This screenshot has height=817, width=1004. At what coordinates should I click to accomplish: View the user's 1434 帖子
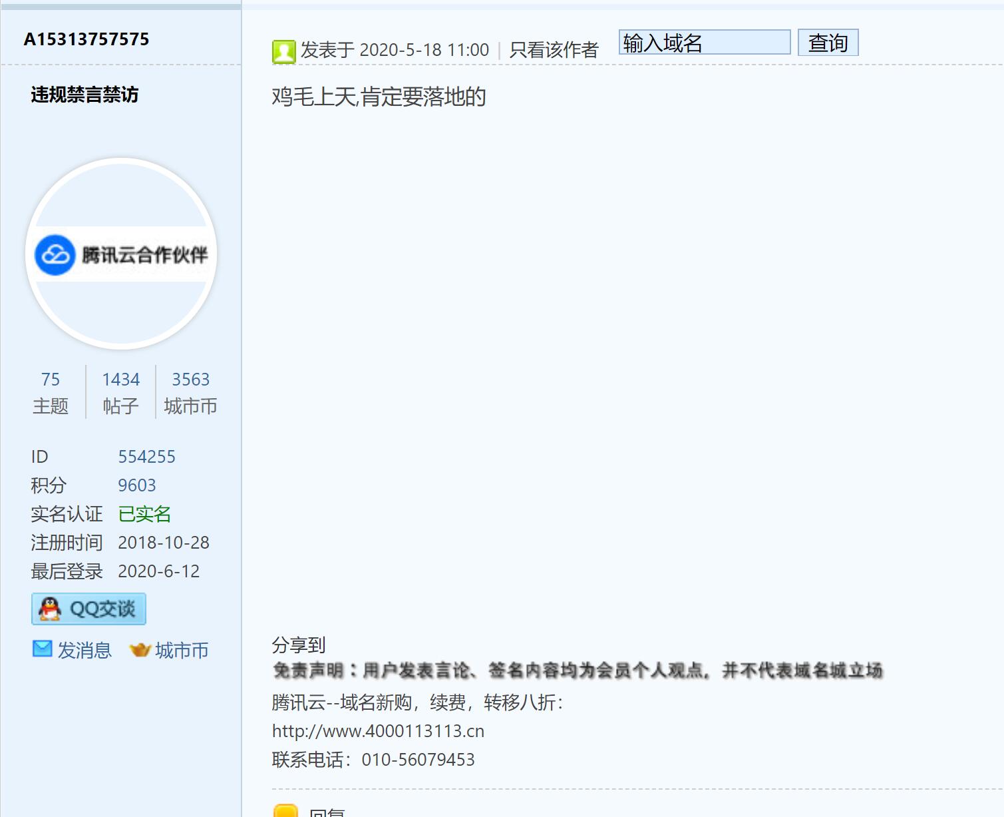[x=120, y=392]
